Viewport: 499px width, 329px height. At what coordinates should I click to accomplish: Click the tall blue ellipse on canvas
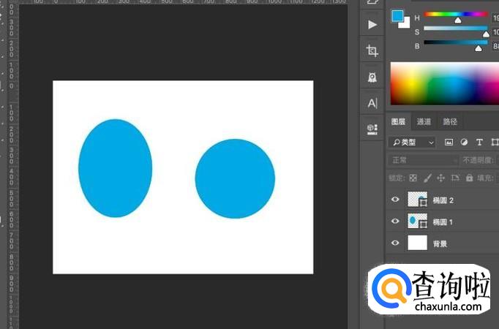(x=115, y=168)
